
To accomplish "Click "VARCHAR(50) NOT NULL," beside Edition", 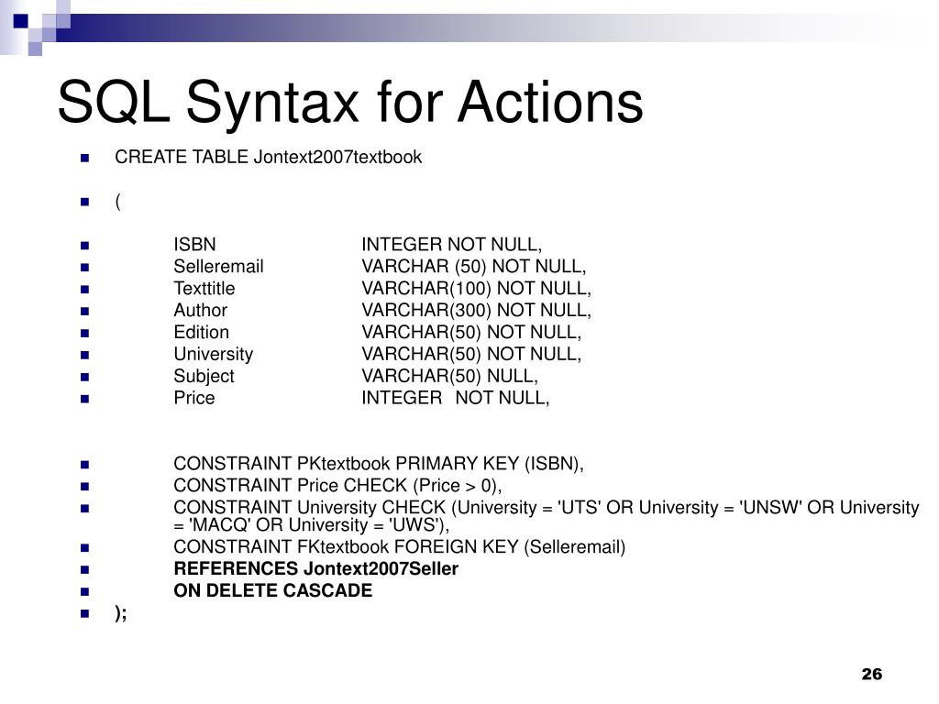I will 471,332.
